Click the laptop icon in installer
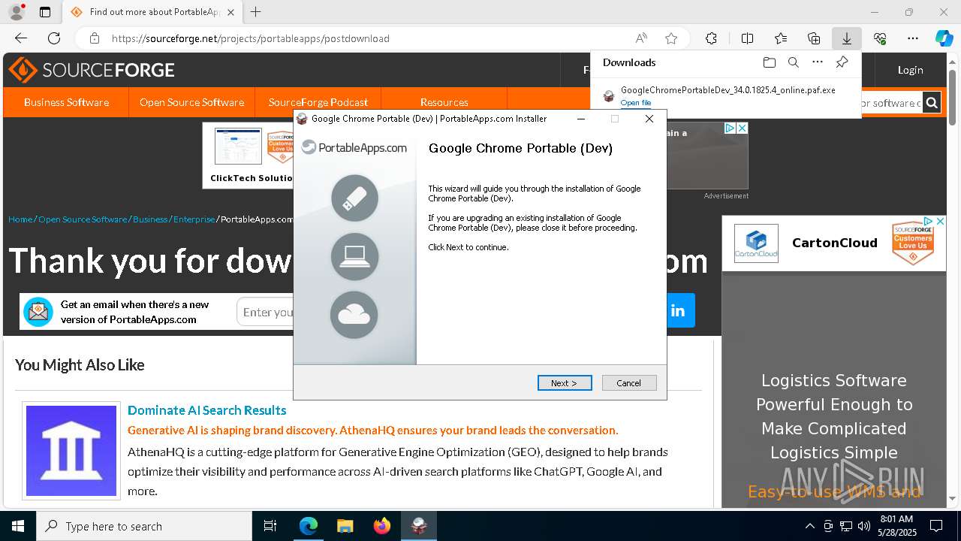This screenshot has height=541, width=961. click(x=354, y=256)
